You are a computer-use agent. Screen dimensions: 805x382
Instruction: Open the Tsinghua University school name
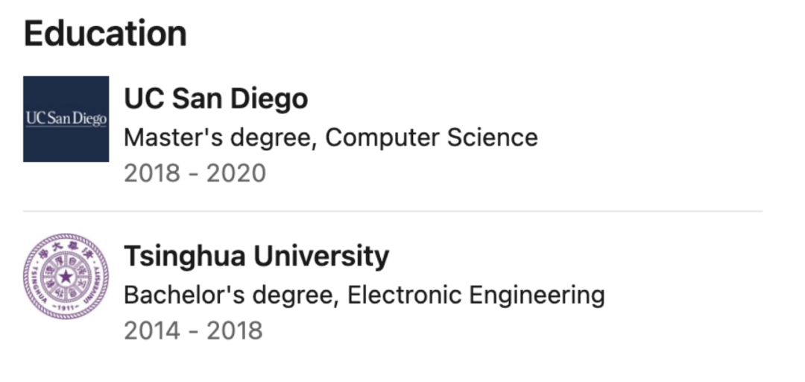click(x=256, y=257)
